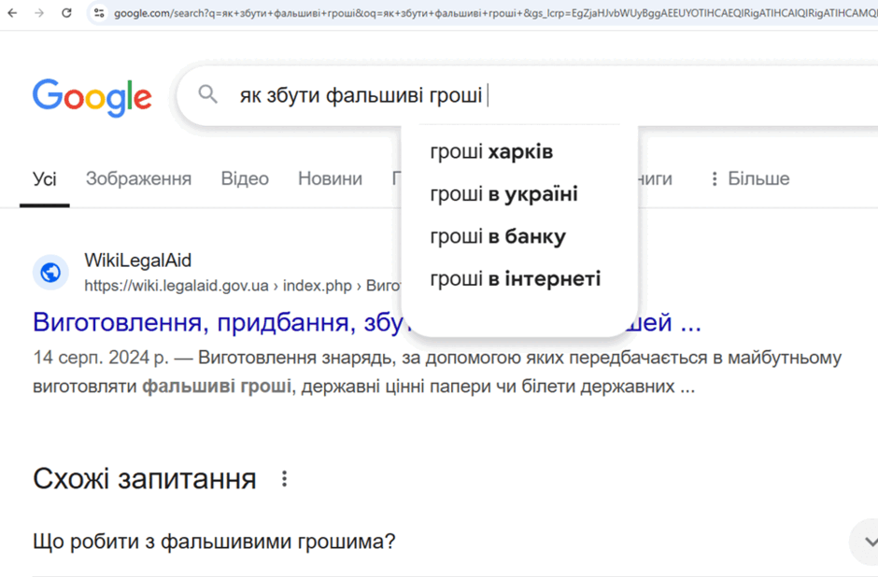Click the browser back arrow

pos(12,12)
